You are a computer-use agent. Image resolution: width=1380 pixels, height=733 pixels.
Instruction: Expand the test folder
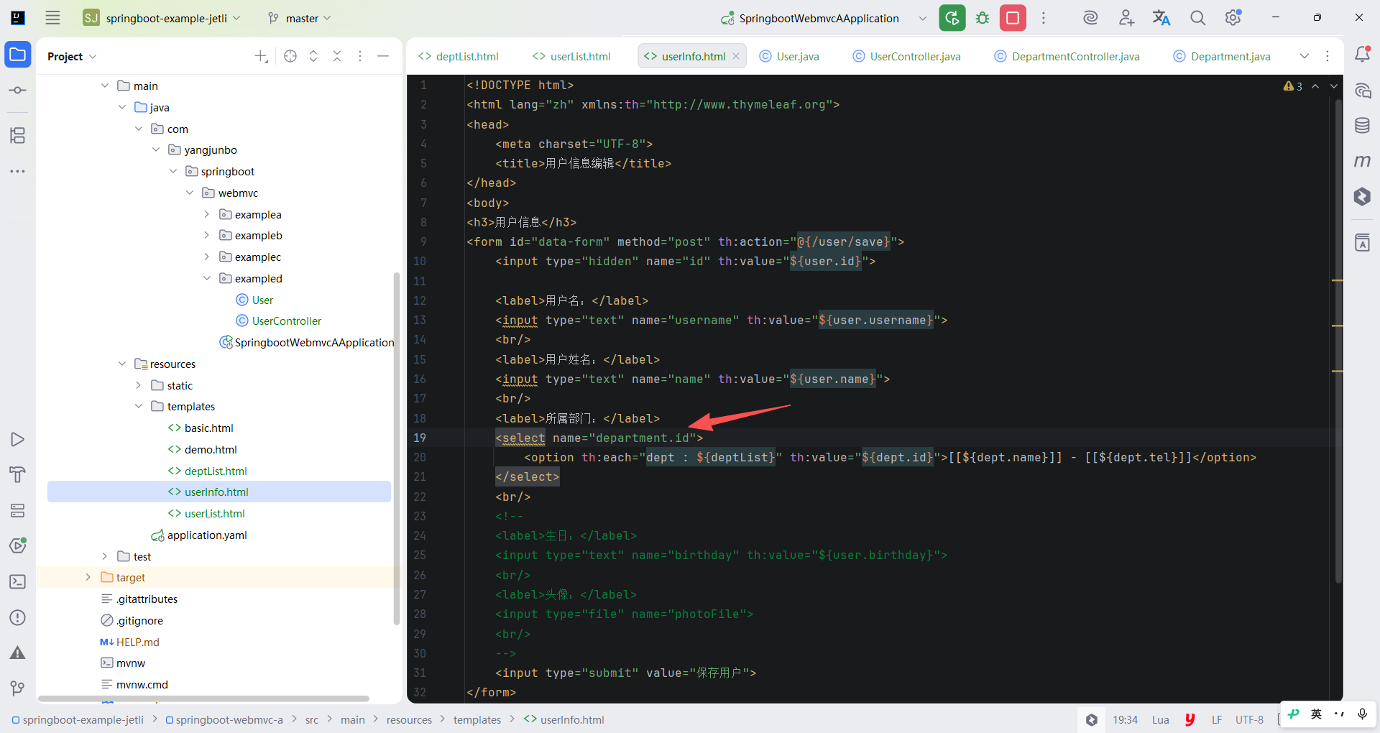tap(105, 556)
